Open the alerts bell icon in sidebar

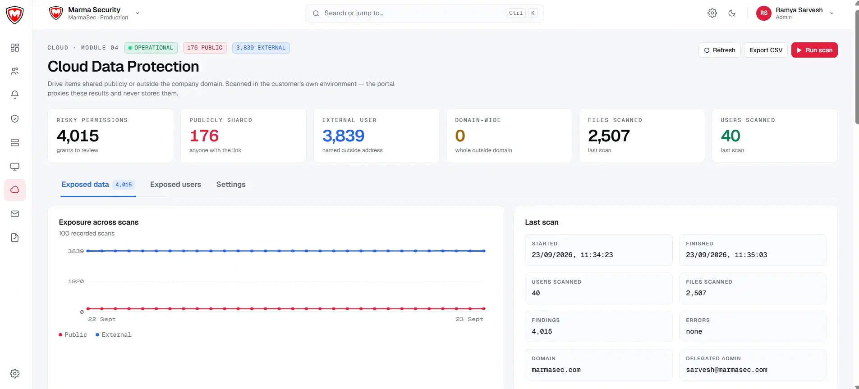point(15,95)
